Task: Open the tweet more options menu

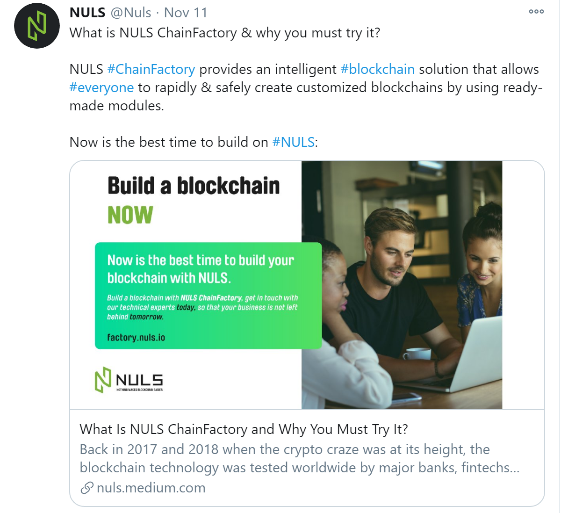Action: (536, 11)
